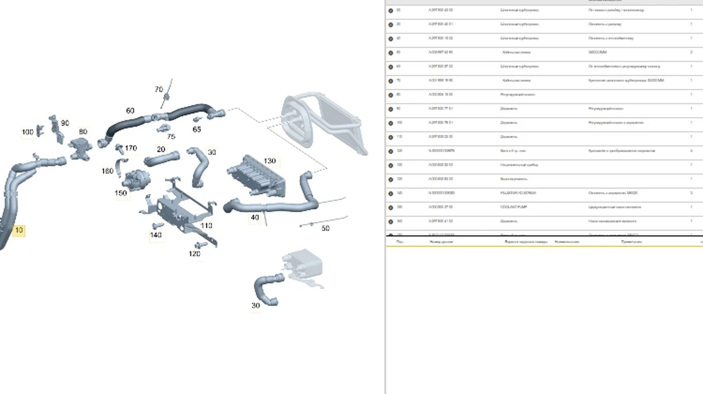This screenshot has width=703, height=394.
Task: Select the icon on position 110 row
Action: (x=391, y=137)
